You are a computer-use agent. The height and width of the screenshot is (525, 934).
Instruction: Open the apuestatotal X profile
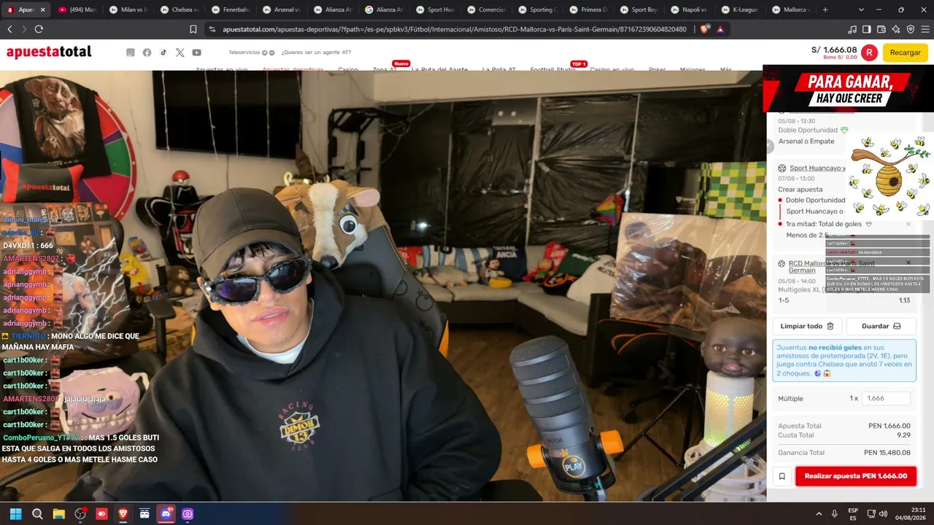(x=180, y=52)
